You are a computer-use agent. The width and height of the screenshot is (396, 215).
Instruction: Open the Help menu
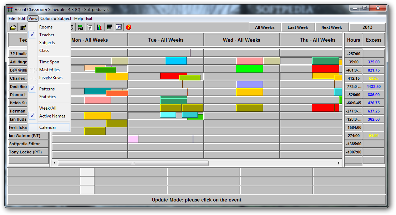coord(78,19)
